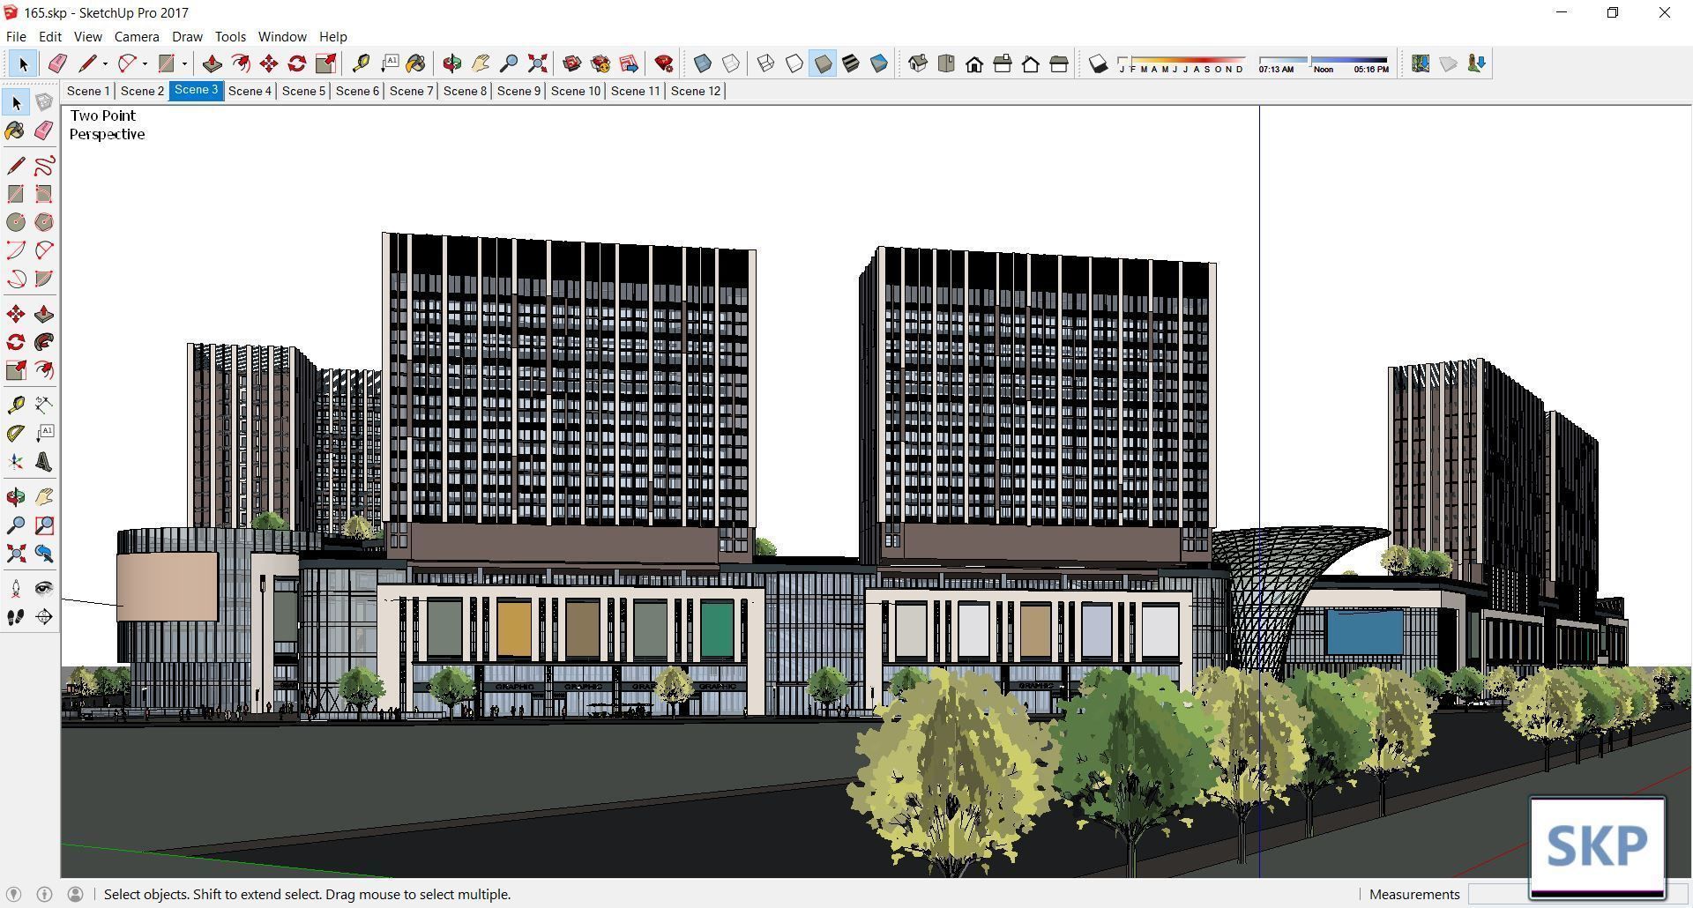Switch to Top view icon
1693x908 pixels.
(946, 63)
